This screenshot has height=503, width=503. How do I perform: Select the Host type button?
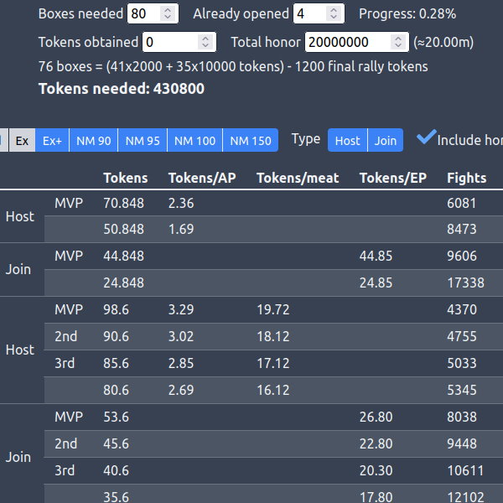pyautogui.click(x=347, y=141)
